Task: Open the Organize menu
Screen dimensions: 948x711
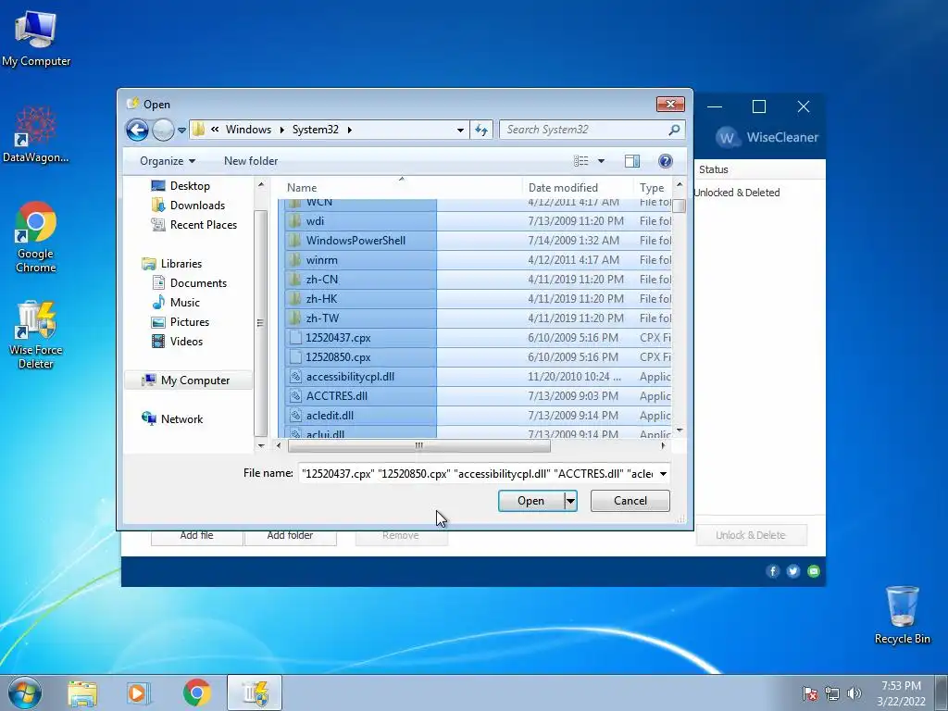Action: click(x=168, y=161)
